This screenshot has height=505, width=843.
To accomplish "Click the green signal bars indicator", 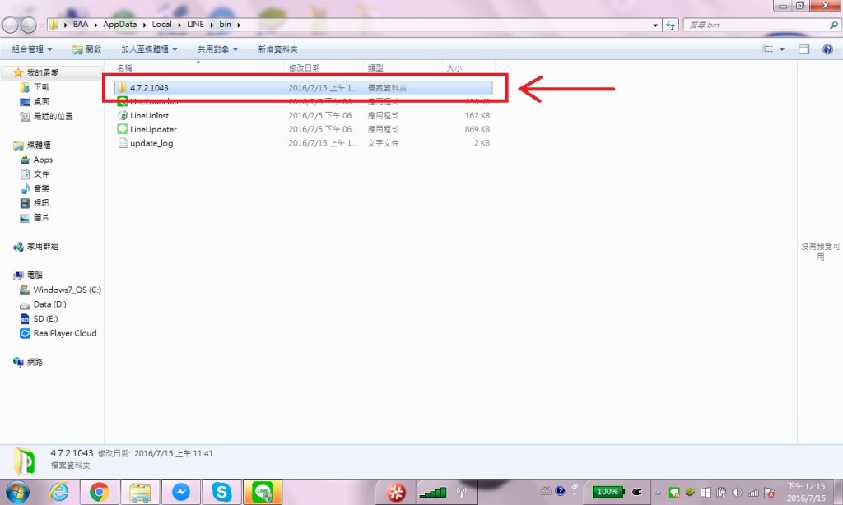I will (x=433, y=492).
